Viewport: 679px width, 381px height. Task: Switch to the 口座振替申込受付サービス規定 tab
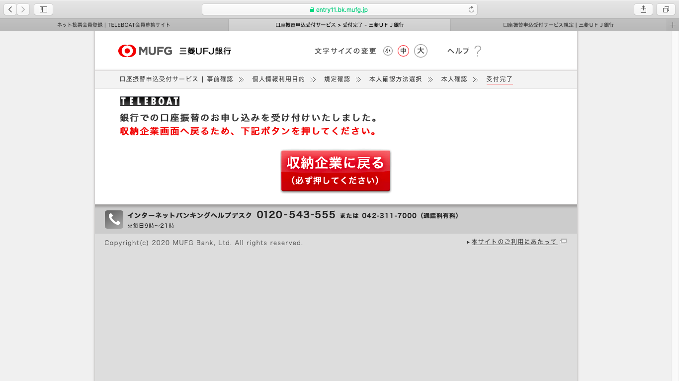[558, 25]
